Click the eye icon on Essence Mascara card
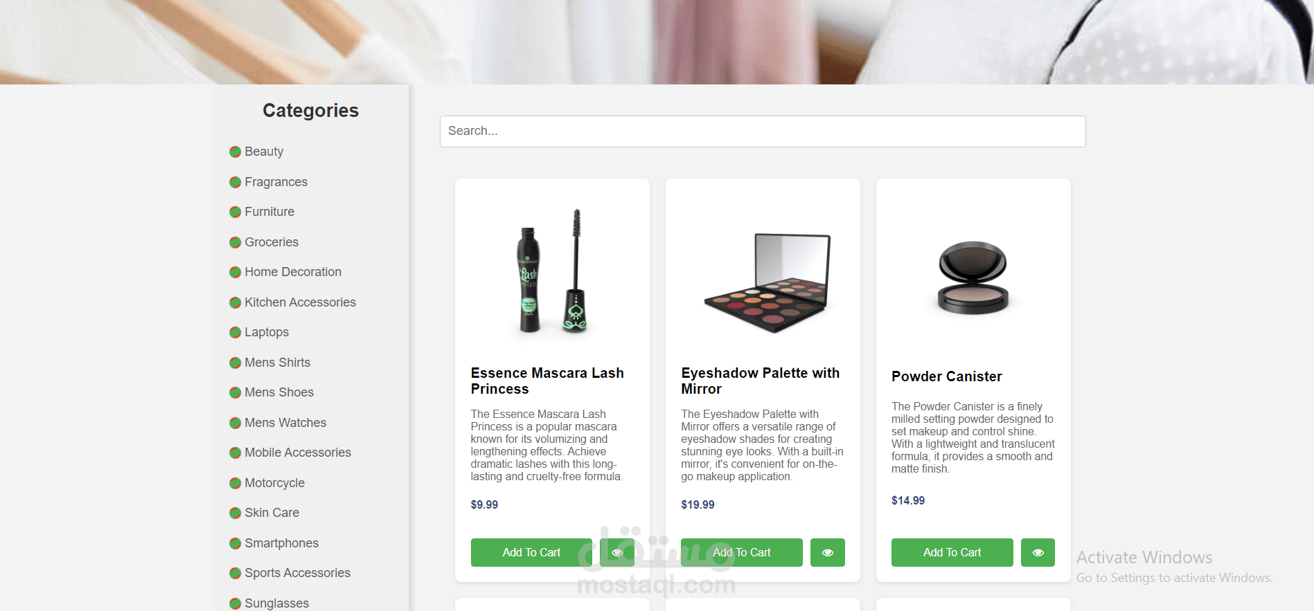 pos(617,552)
